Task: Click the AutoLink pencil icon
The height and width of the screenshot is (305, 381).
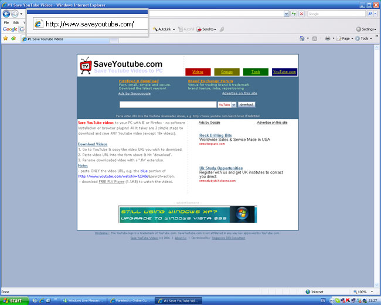Action: tap(155, 29)
